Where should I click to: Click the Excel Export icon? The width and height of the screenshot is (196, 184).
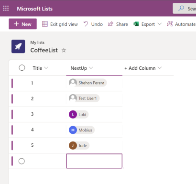tap(136, 24)
